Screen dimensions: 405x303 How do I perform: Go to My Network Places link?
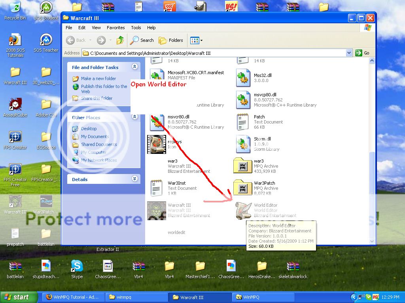tap(99, 160)
